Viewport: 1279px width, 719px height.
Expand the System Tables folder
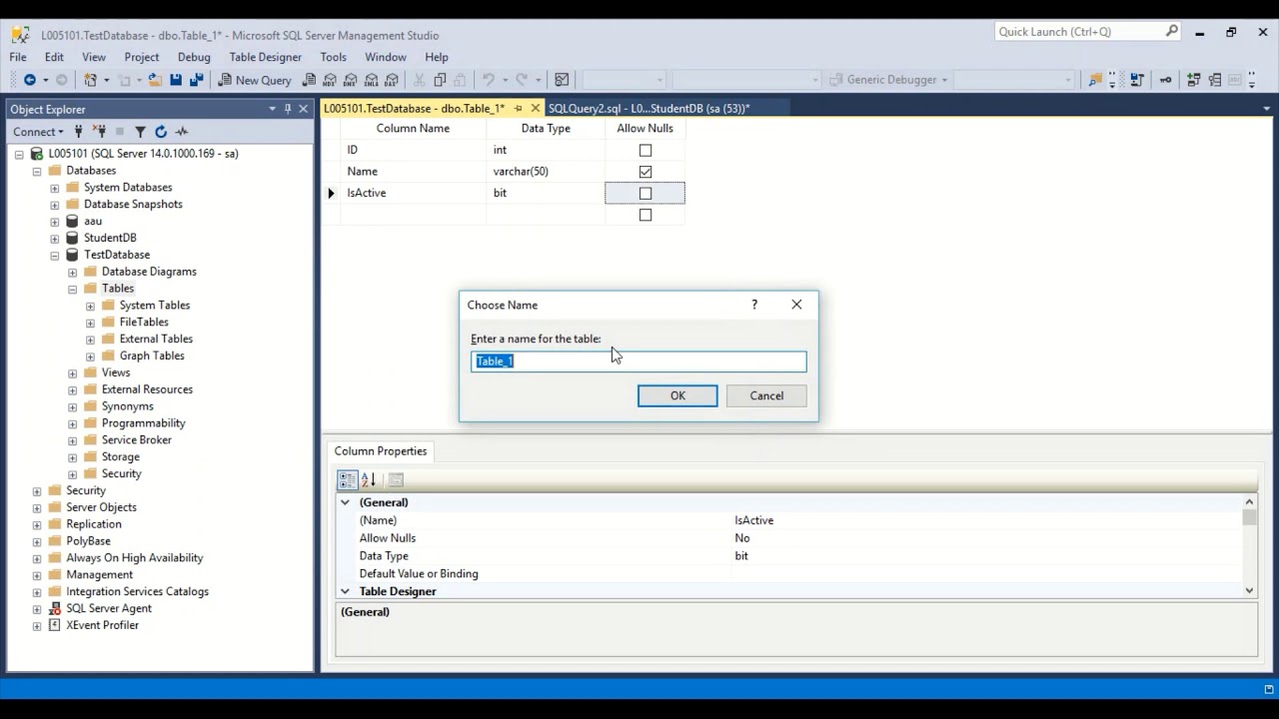(x=91, y=306)
